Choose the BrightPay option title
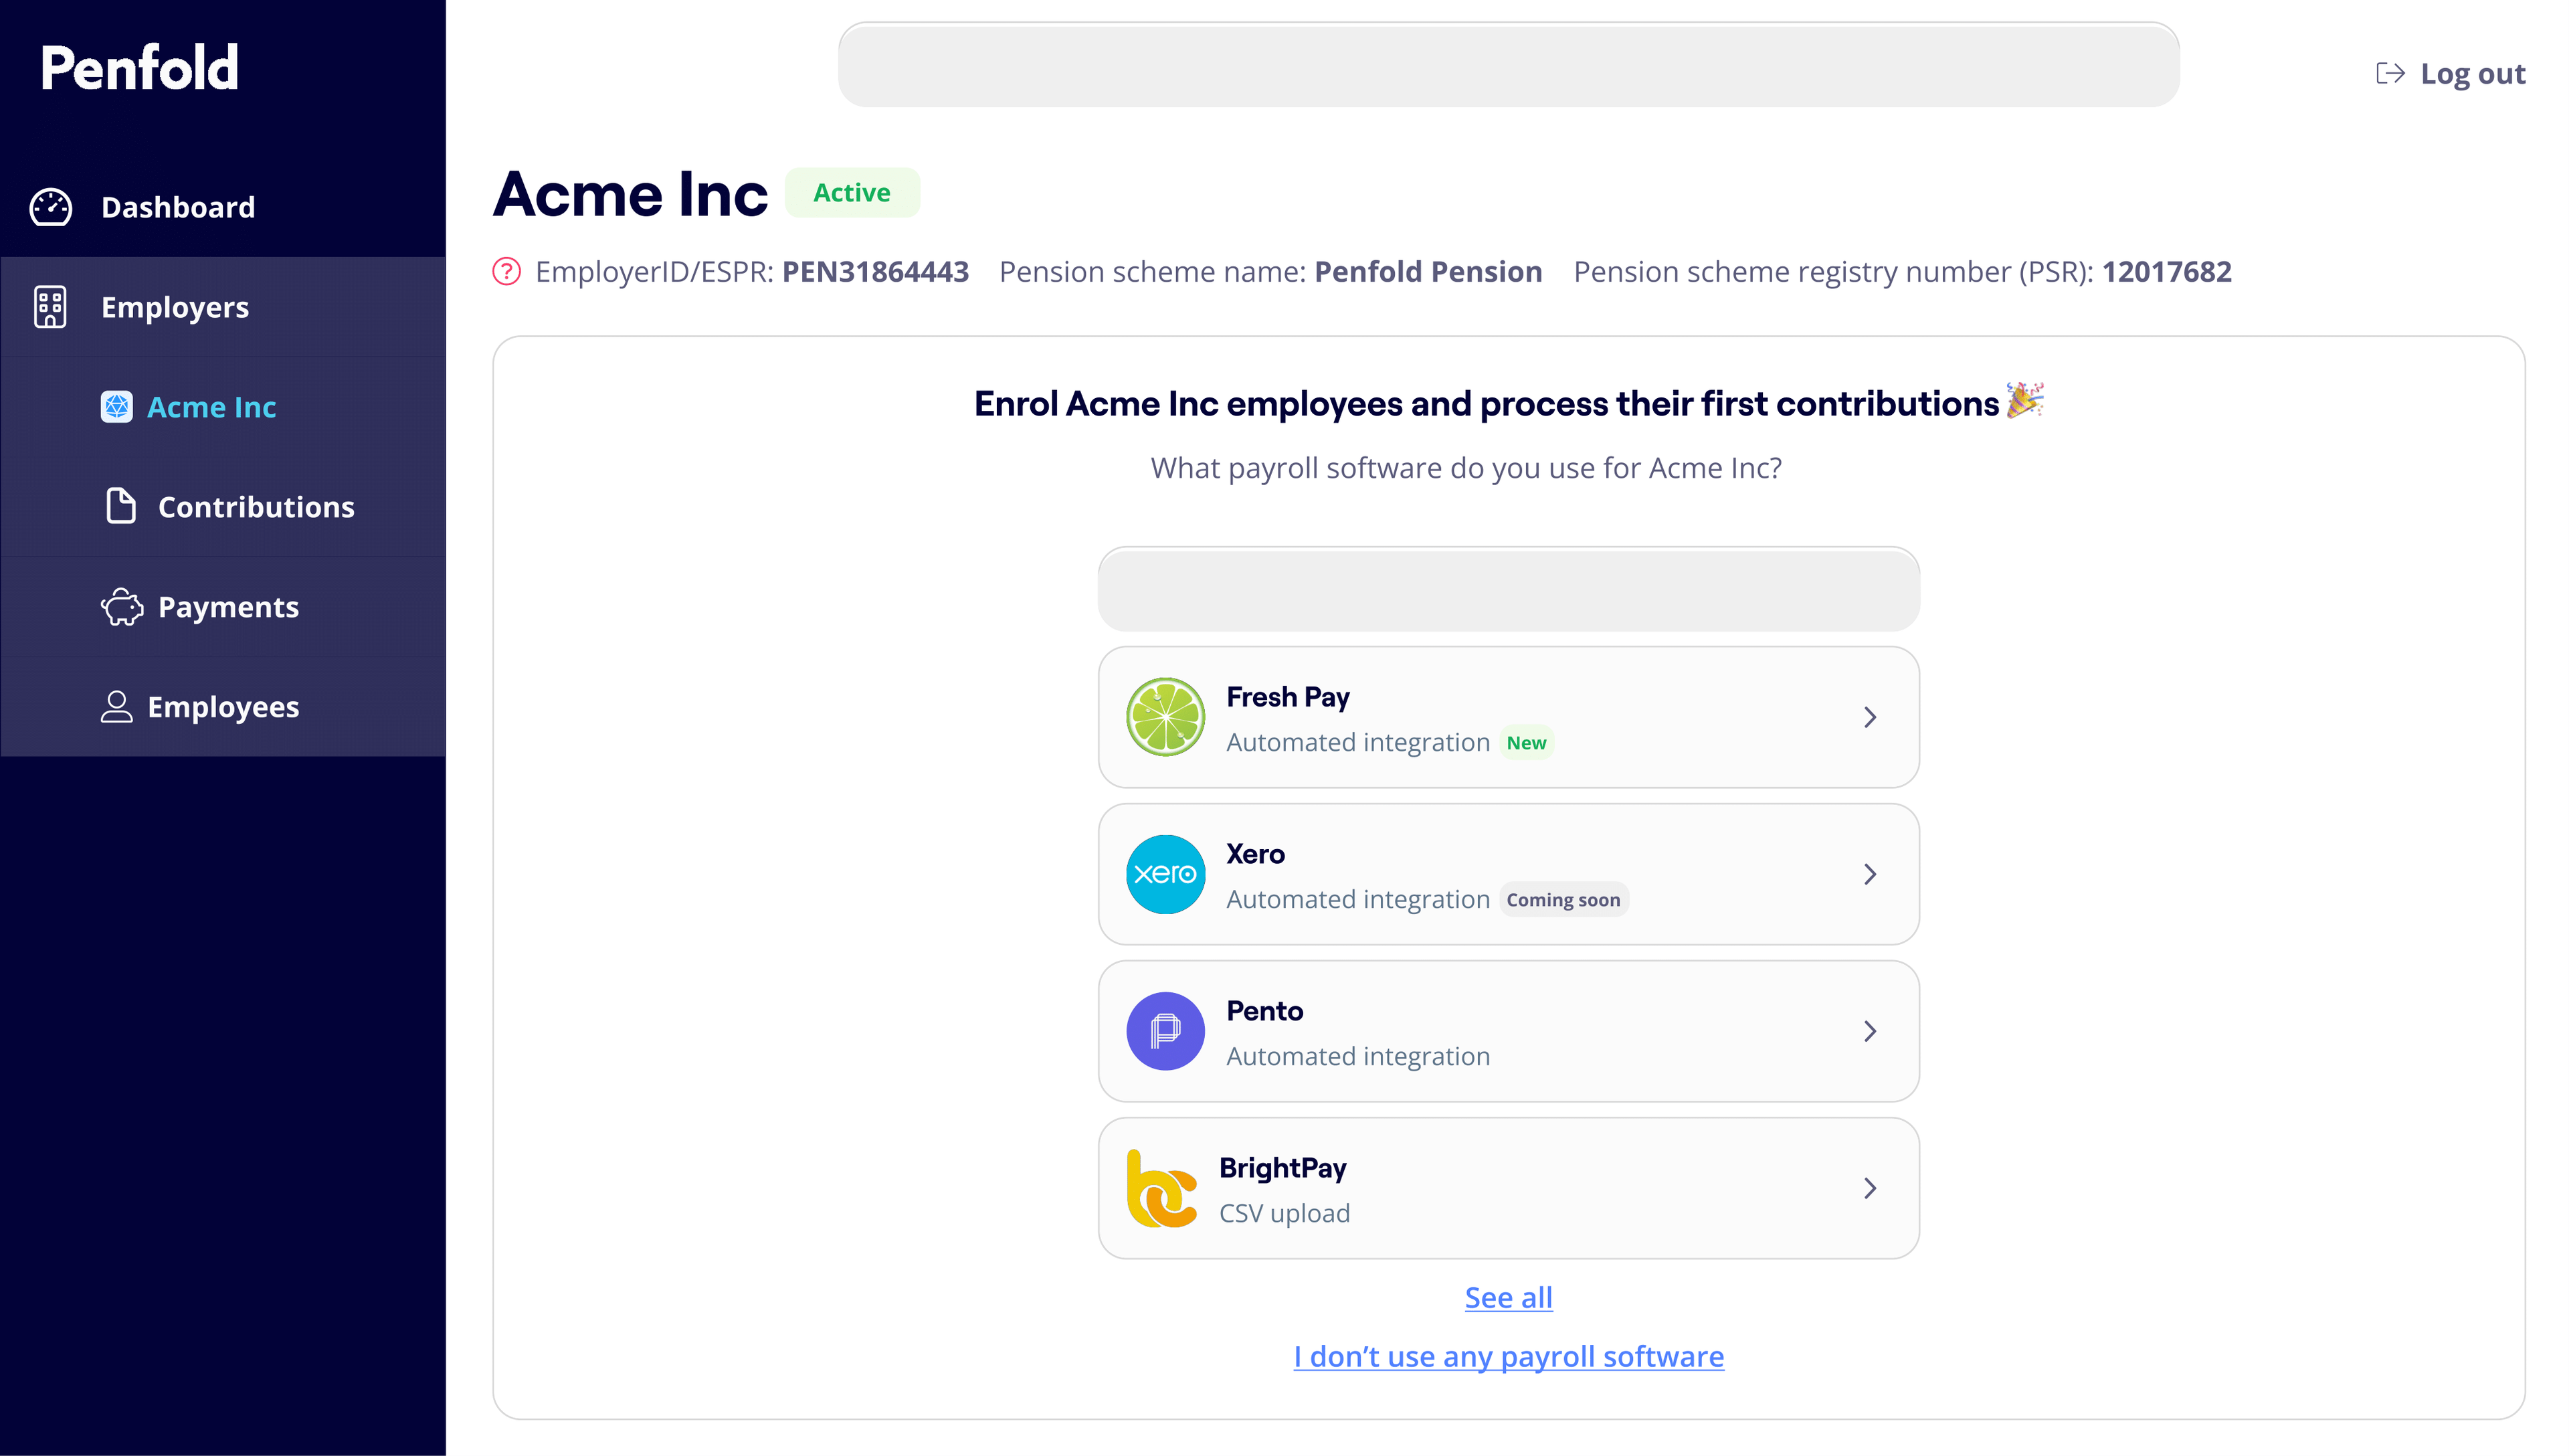The image size is (2569, 1456). click(1282, 1168)
